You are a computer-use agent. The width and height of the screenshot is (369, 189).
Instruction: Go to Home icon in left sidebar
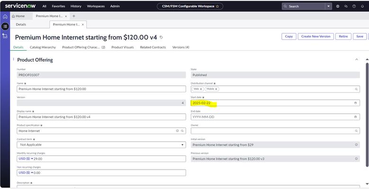pyautogui.click(x=5, y=17)
